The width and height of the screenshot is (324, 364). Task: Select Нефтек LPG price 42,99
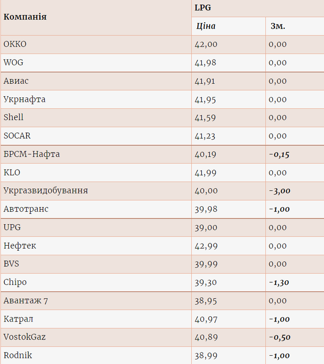pyautogui.click(x=206, y=246)
